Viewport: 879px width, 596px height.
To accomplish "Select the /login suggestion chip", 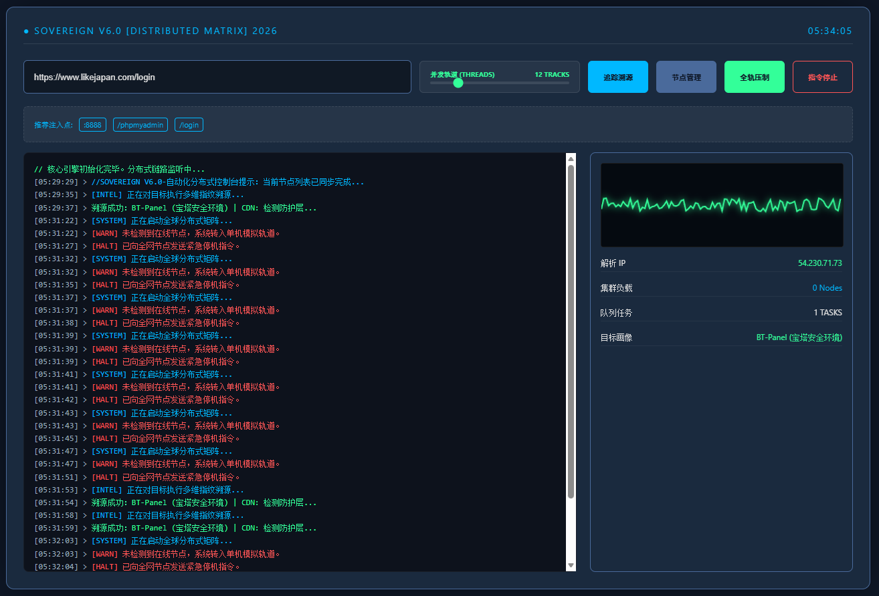I will point(189,125).
